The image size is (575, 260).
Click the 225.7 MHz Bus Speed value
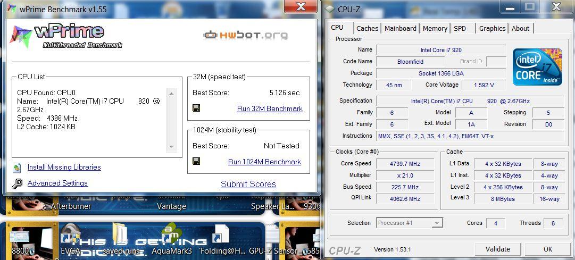click(405, 187)
